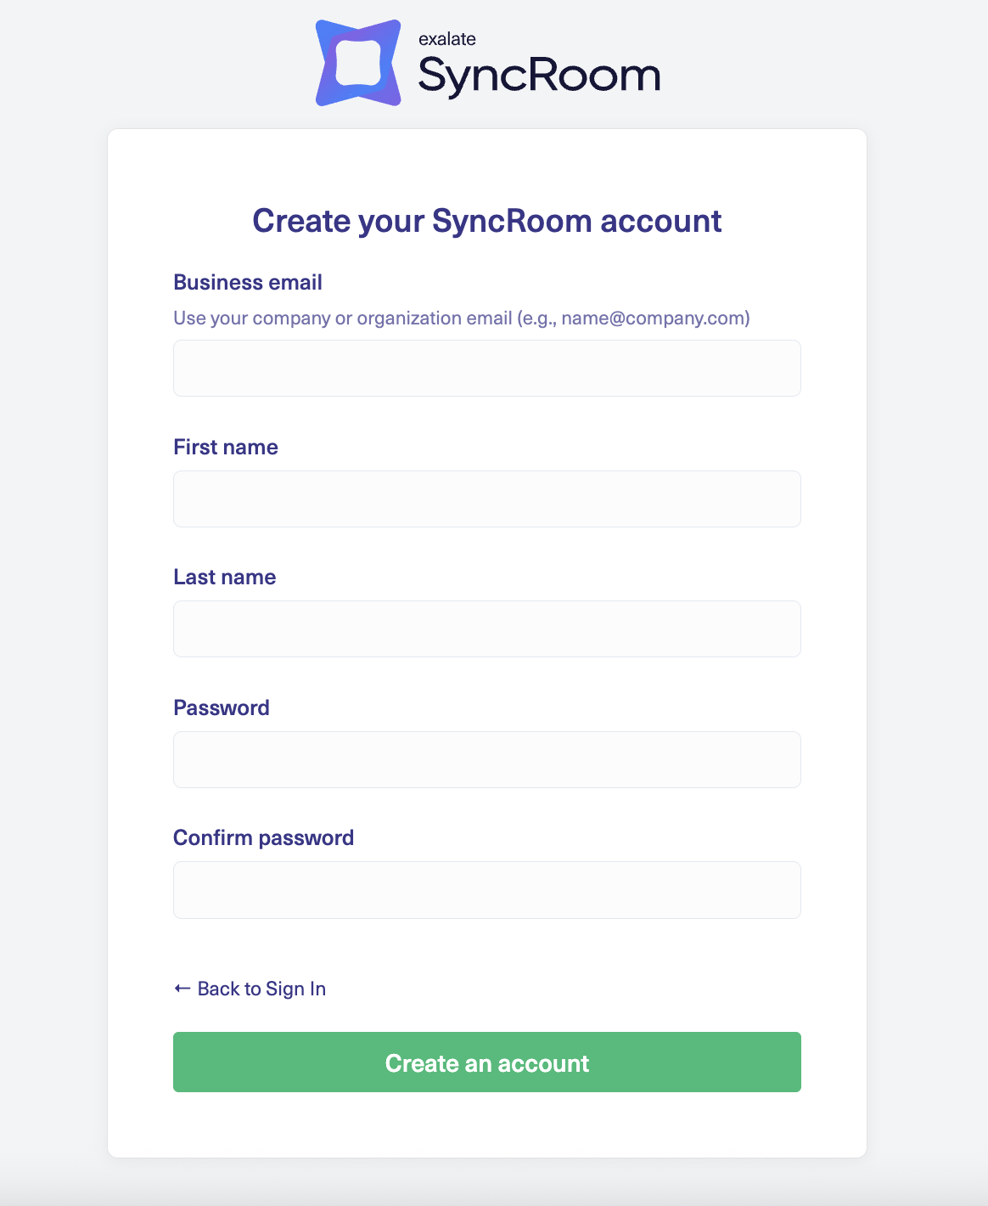Select the Last name text box
Viewport: 988px width, 1206px height.
(486, 629)
